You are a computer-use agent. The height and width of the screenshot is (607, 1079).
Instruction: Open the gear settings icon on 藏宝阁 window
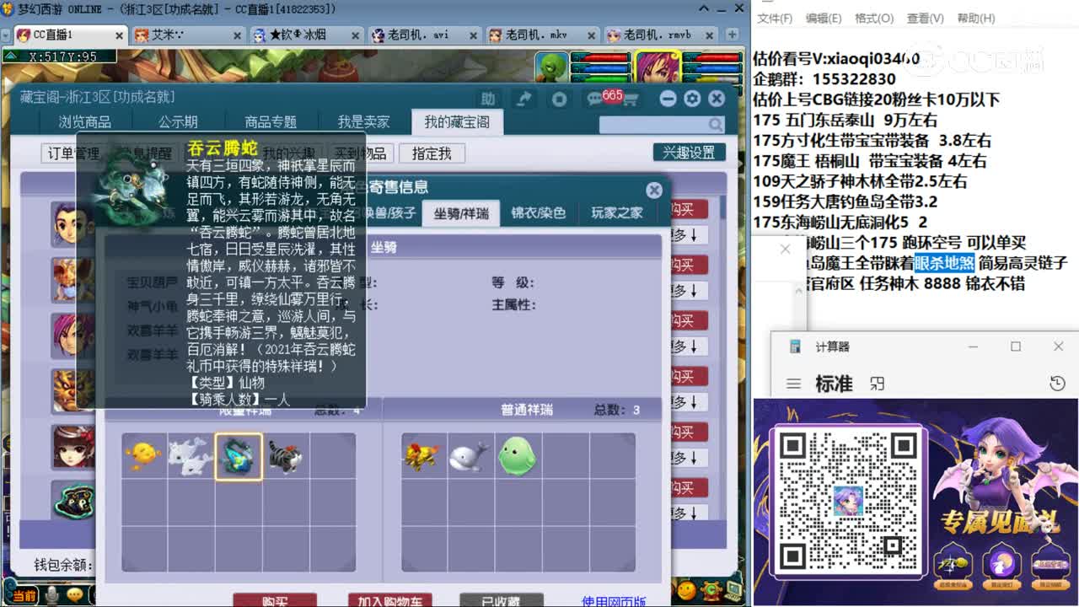[x=693, y=99]
